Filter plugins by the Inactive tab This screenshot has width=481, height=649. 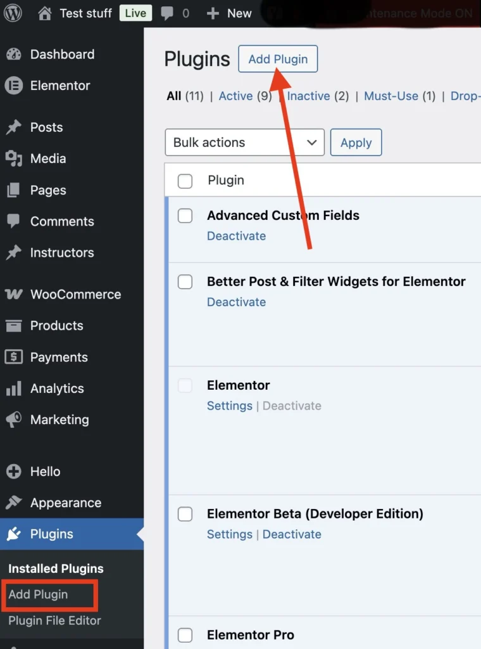pyautogui.click(x=308, y=96)
